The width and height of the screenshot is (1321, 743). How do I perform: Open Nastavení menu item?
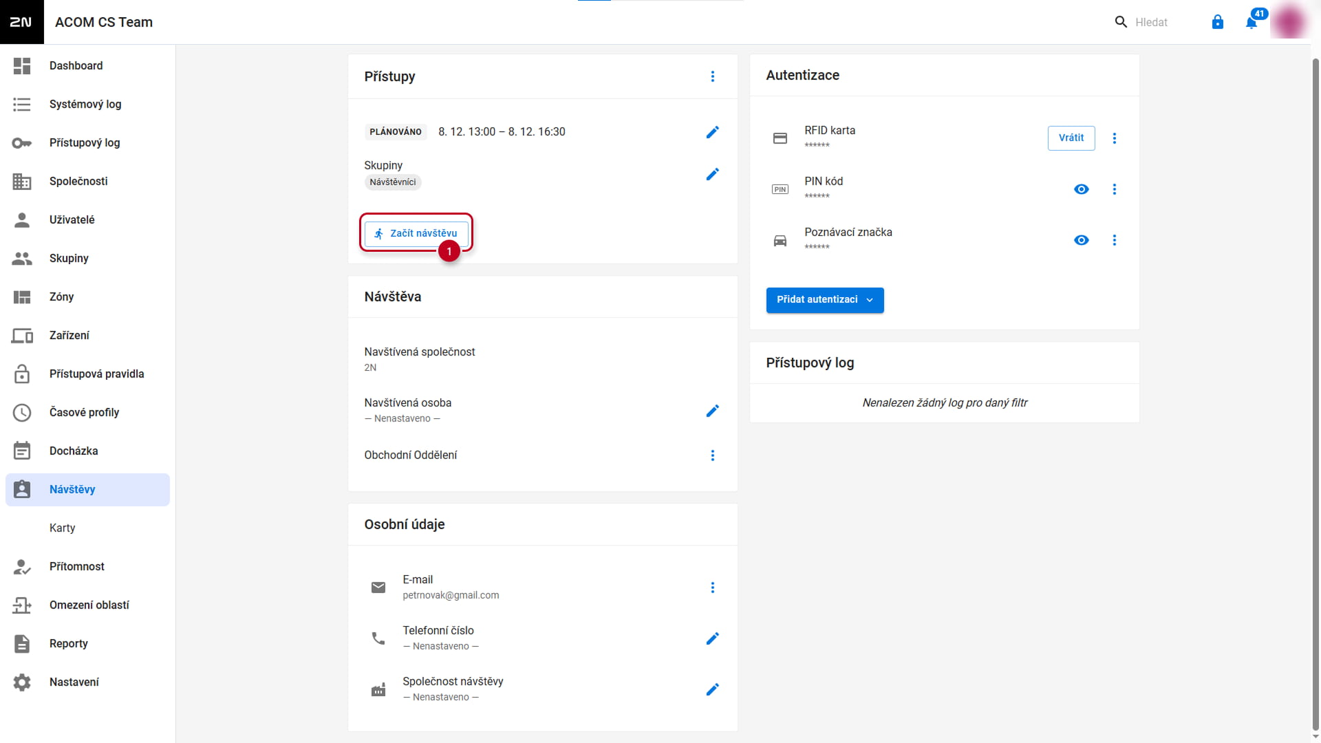(x=87, y=682)
